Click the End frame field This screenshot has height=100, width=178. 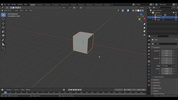[141, 90]
